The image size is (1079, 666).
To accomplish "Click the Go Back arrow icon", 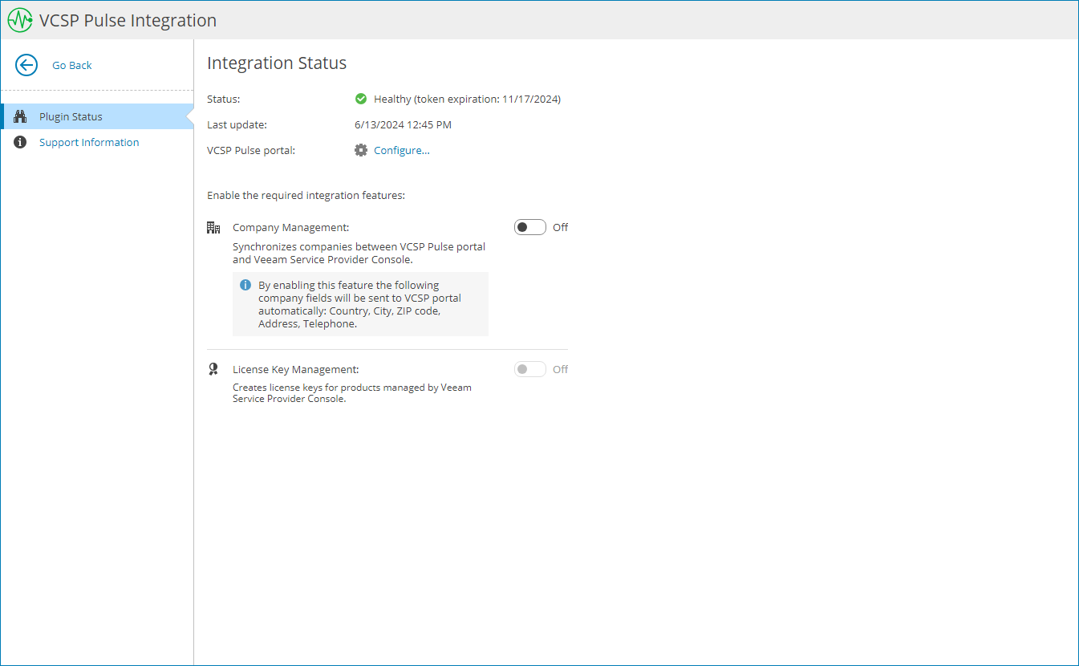I will (x=26, y=65).
